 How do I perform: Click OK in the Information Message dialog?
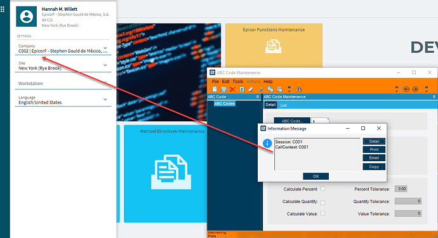coord(316,176)
